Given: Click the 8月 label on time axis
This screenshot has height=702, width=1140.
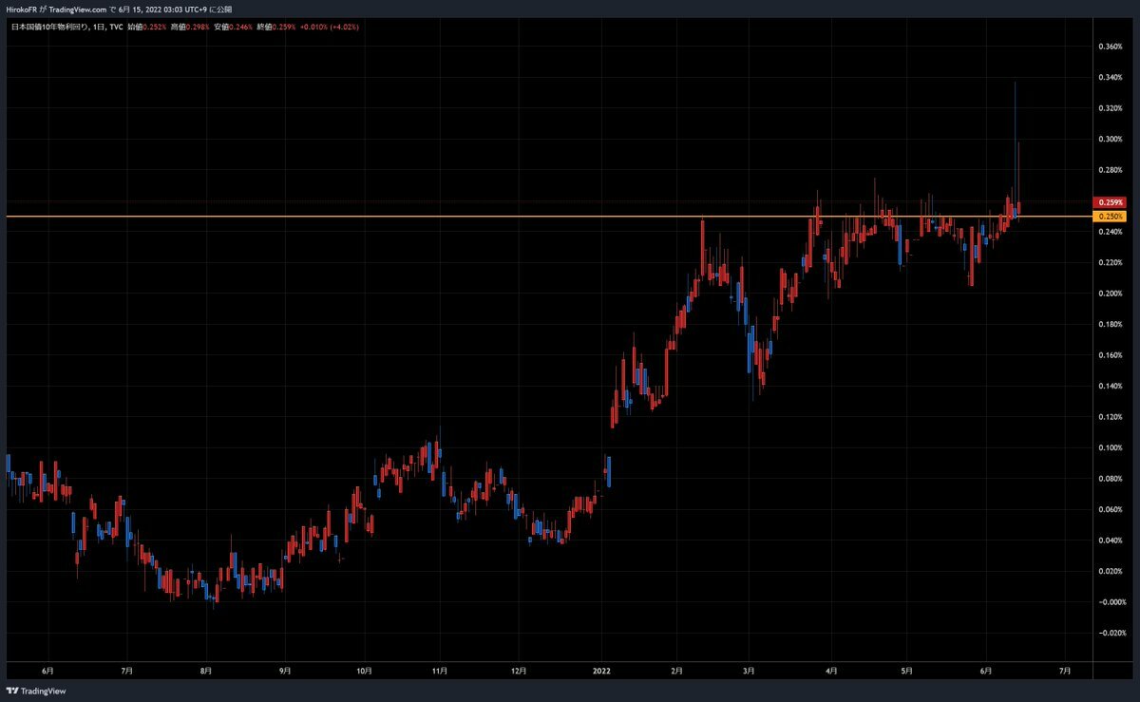Looking at the screenshot, I should click(206, 670).
